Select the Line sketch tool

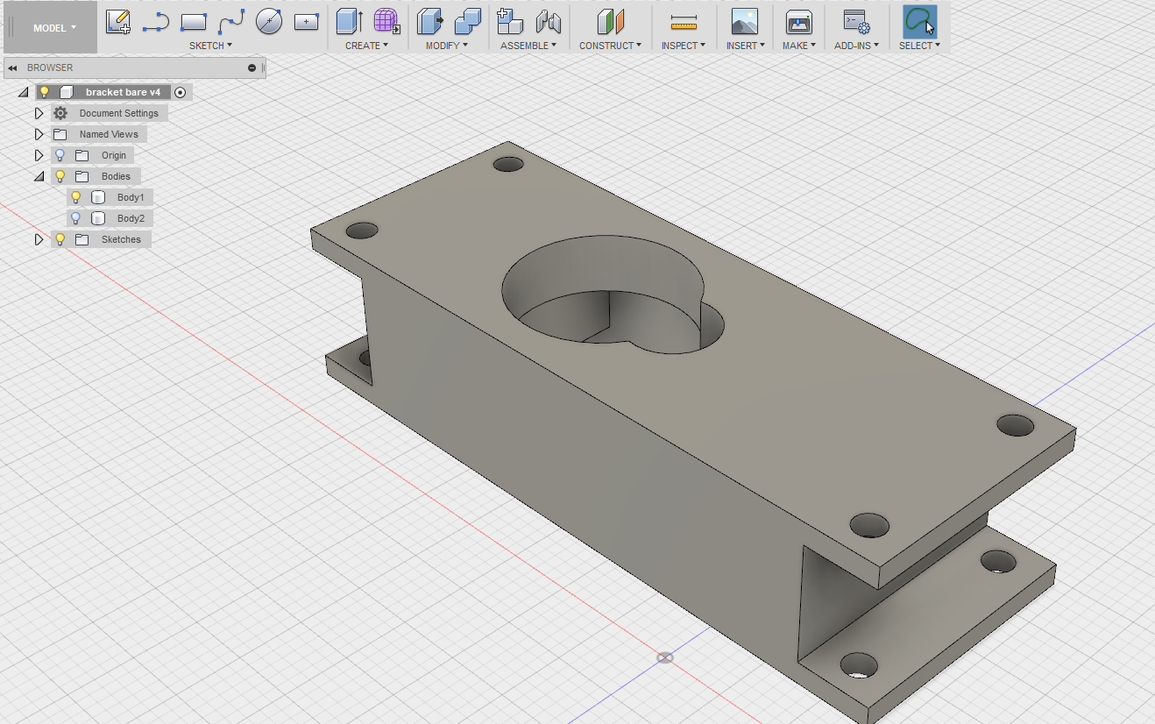pyautogui.click(x=155, y=21)
